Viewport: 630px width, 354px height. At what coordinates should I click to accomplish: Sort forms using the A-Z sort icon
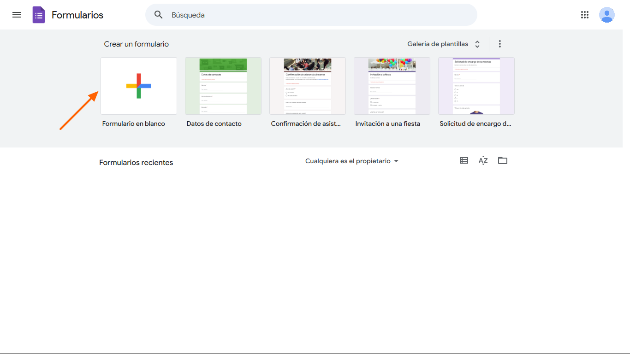483,160
